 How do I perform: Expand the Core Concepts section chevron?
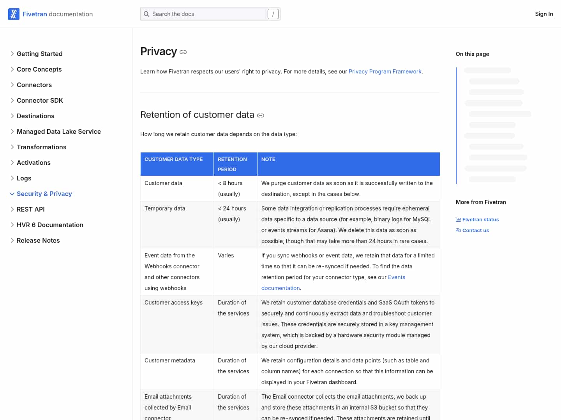tap(12, 69)
